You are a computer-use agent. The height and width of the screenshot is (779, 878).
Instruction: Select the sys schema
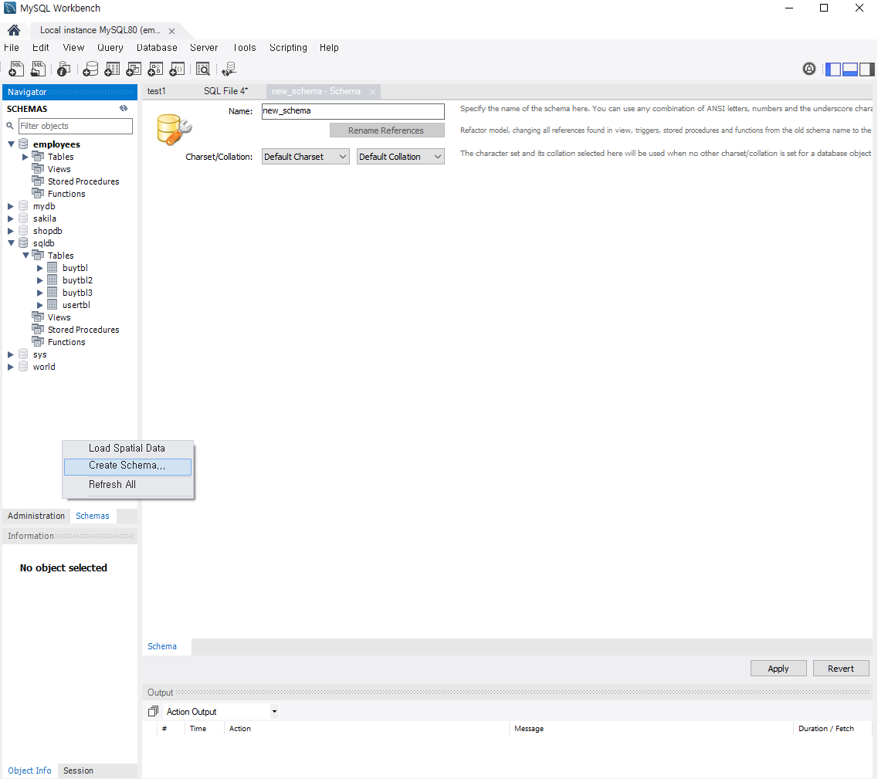pos(39,354)
